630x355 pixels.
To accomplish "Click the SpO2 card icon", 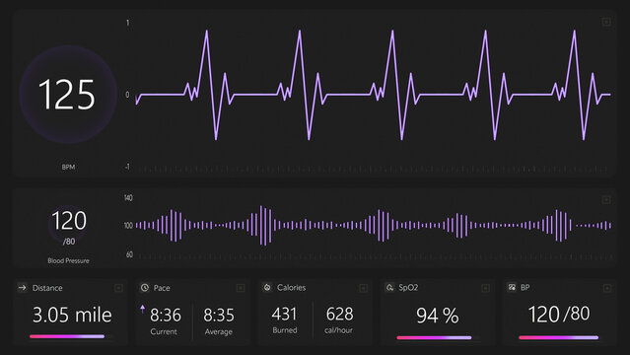I will tap(389, 288).
